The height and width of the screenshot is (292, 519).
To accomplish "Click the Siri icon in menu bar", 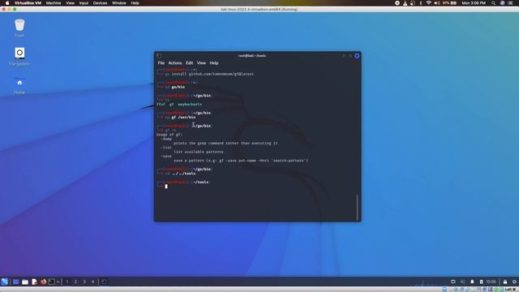I will point(502,3).
